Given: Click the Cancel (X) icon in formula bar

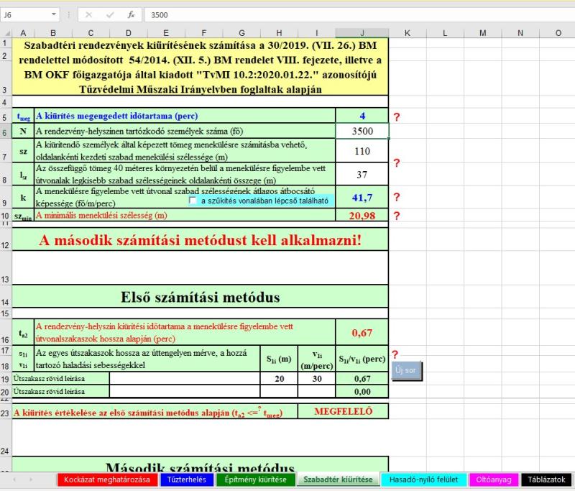Looking at the screenshot, I should [x=88, y=15].
